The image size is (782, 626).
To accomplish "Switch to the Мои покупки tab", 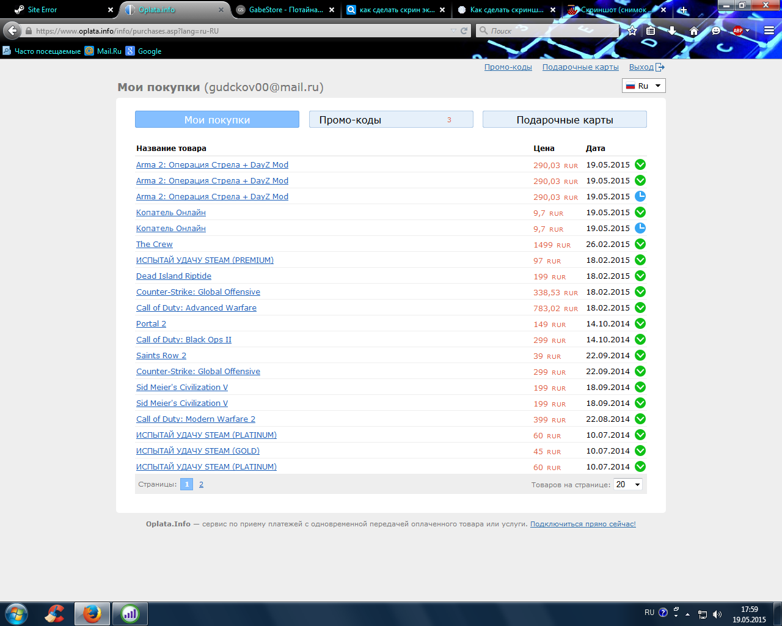I will [x=217, y=120].
